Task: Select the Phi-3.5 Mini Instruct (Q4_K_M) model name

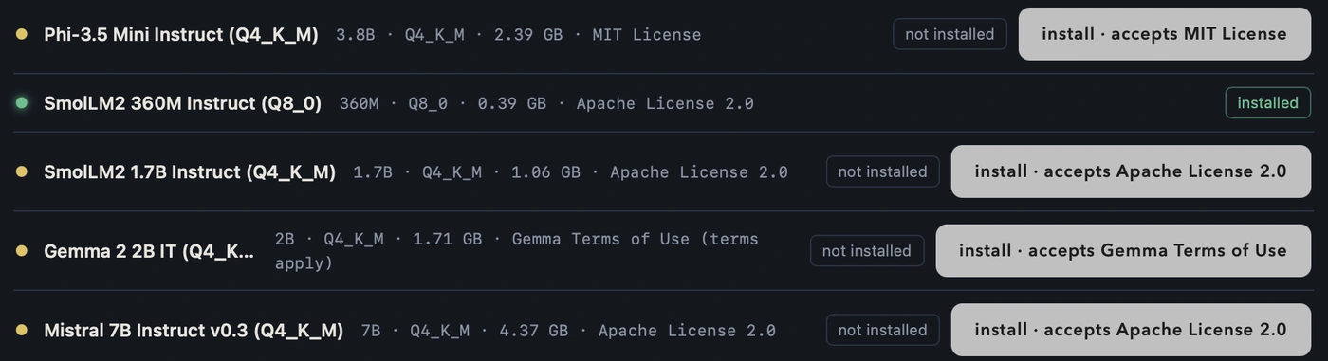Action: click(x=181, y=34)
